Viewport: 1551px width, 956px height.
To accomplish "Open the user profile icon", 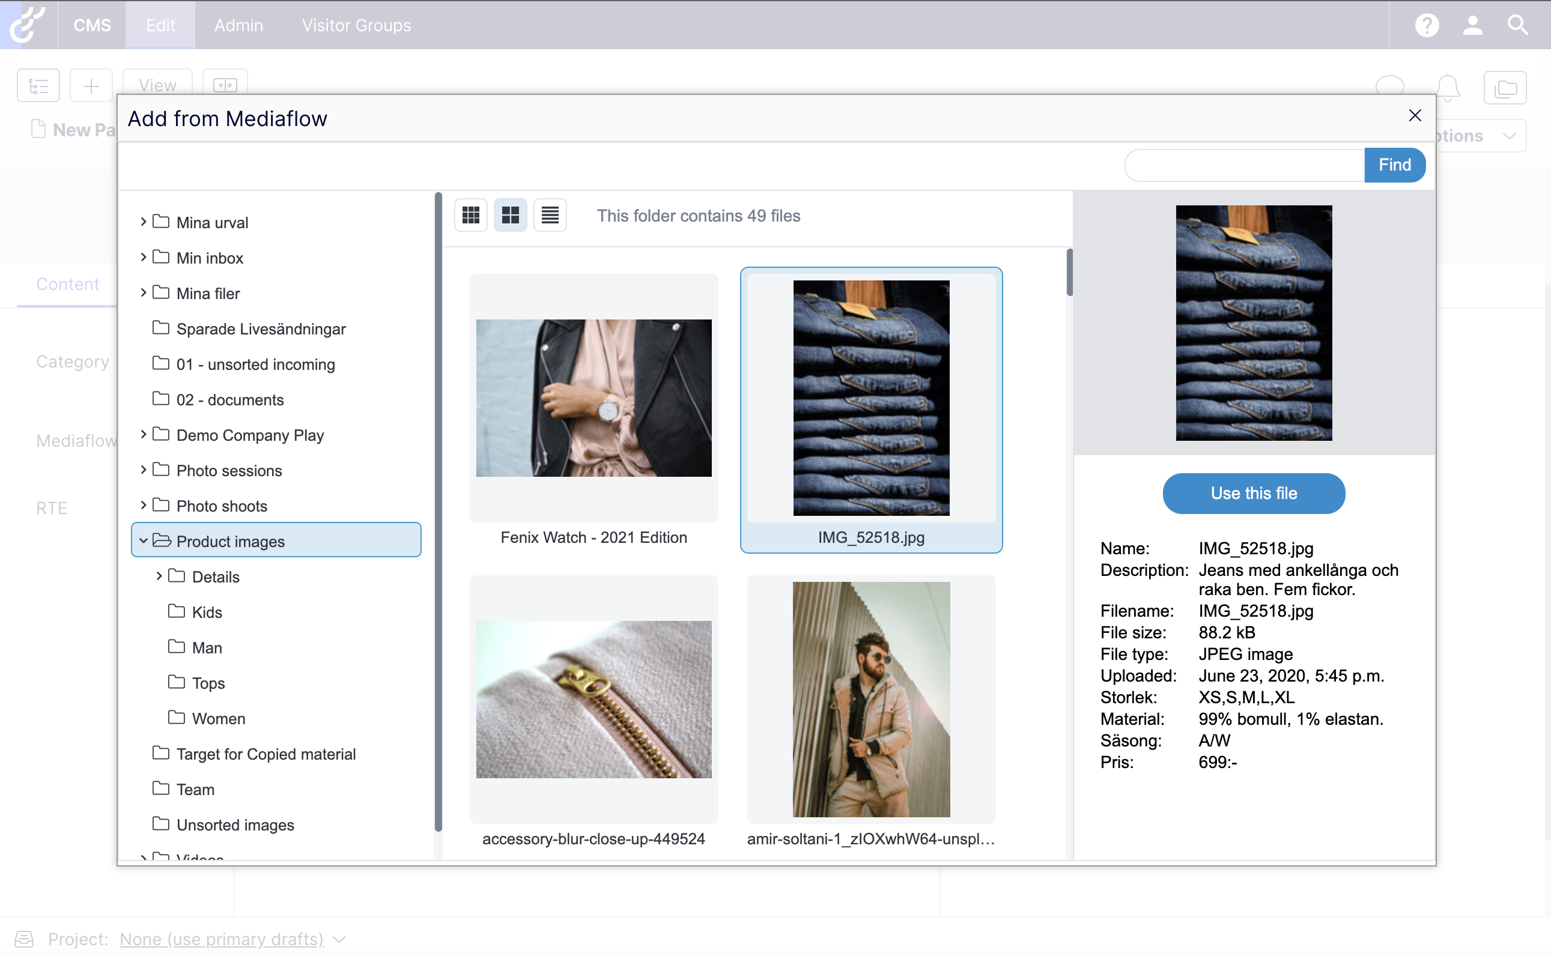I will pyautogui.click(x=1472, y=25).
